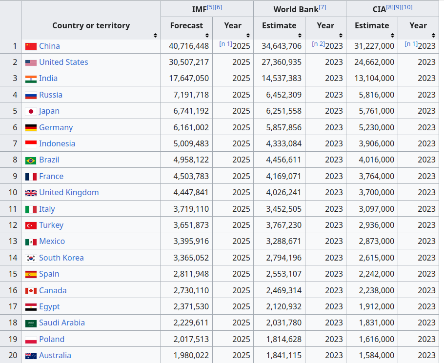444x363 pixels.
Task: Click the United Kingdom flag icon
Action: pyautogui.click(x=31, y=193)
